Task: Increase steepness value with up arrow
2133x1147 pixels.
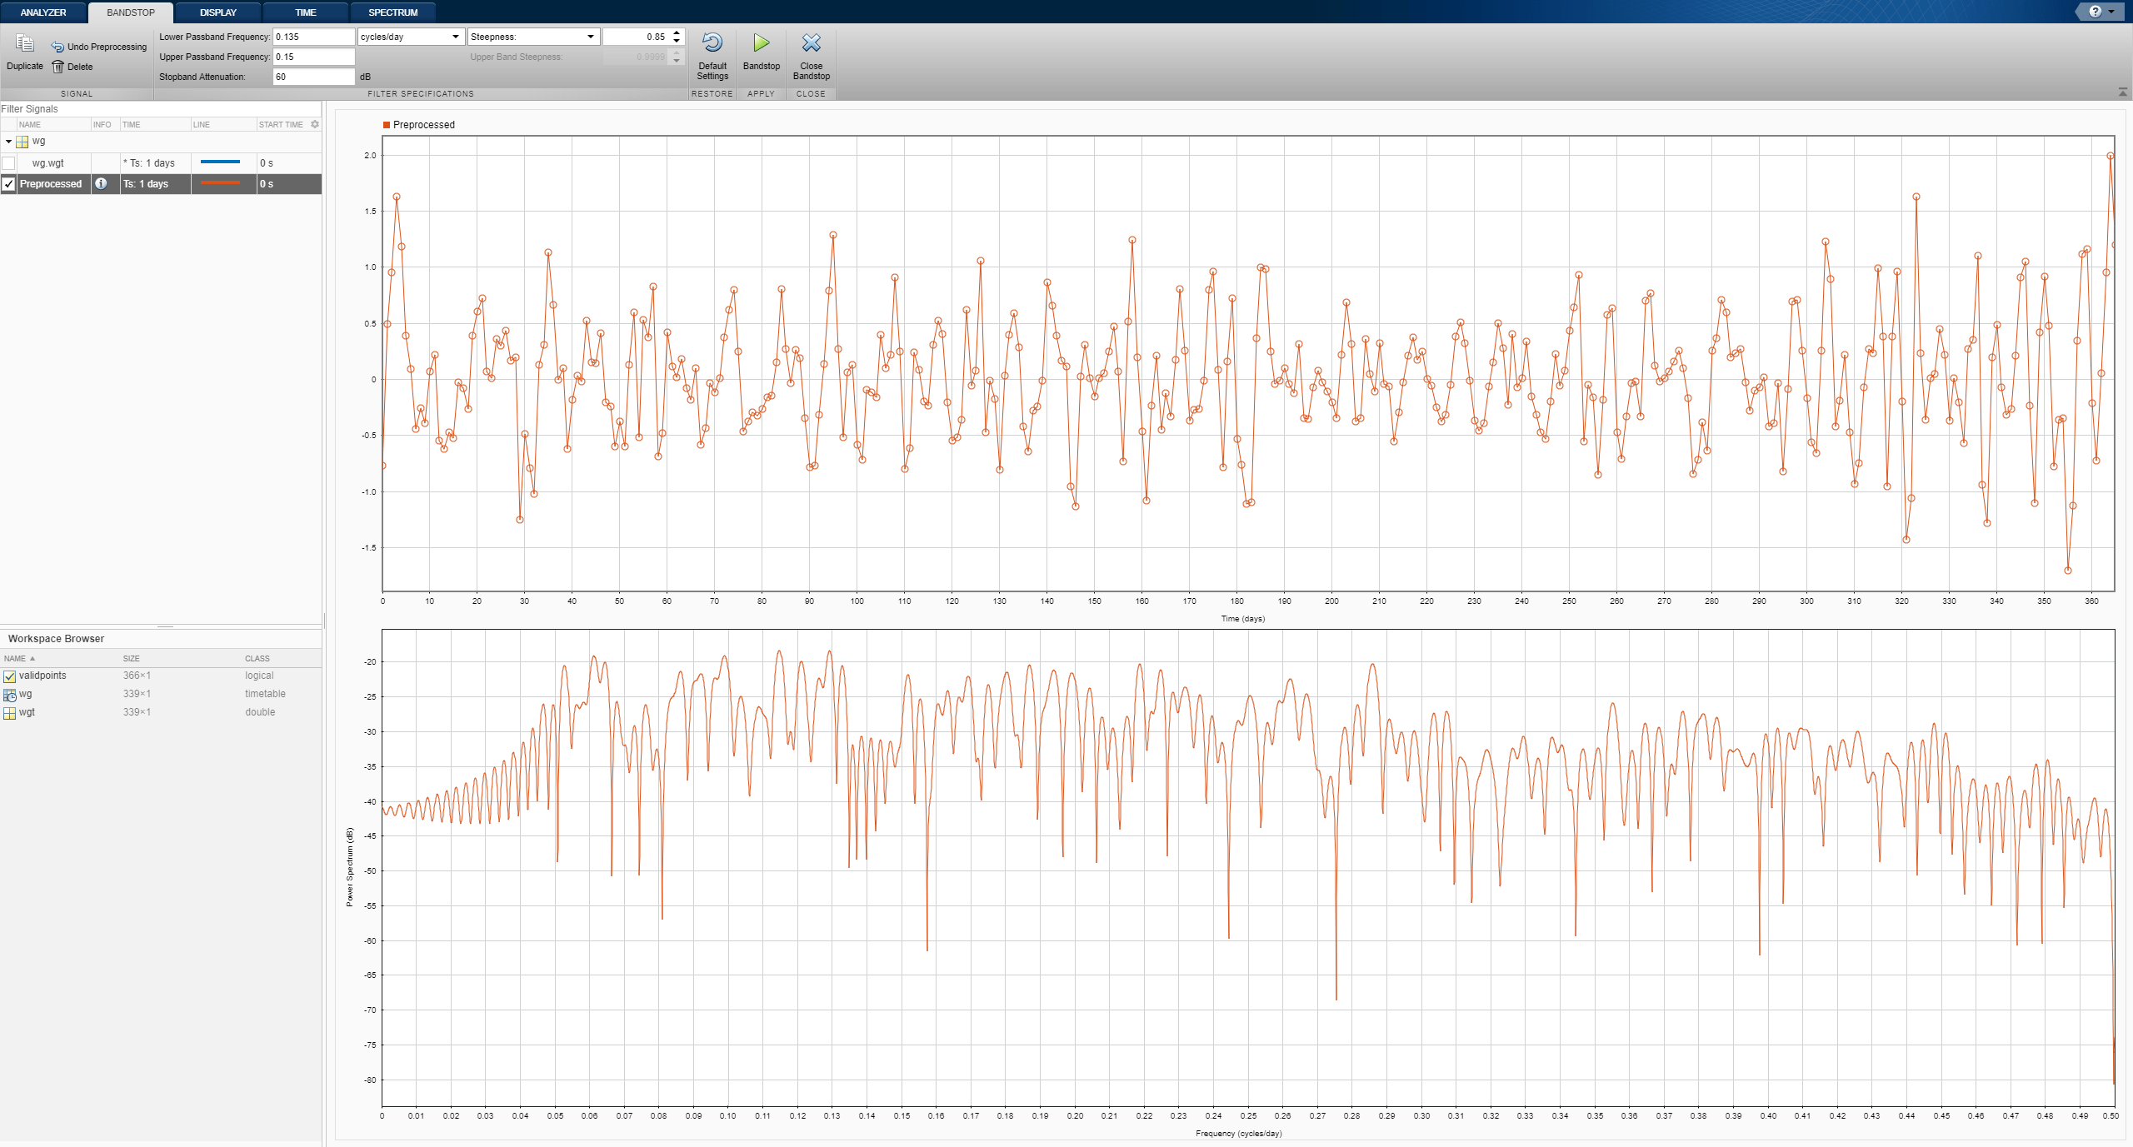Action: click(x=677, y=33)
